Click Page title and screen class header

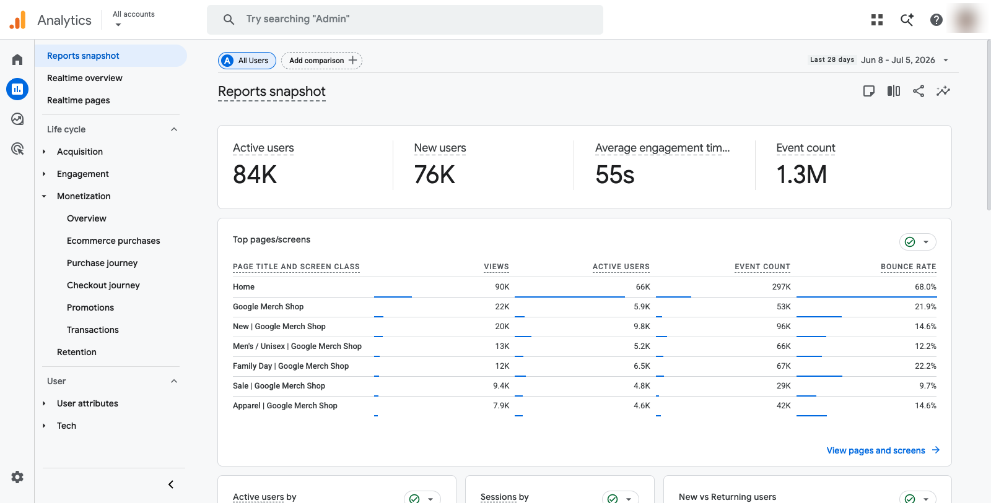296,267
